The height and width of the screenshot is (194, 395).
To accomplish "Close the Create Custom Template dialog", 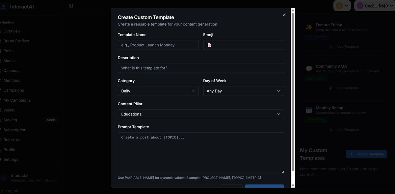I will [x=284, y=15].
